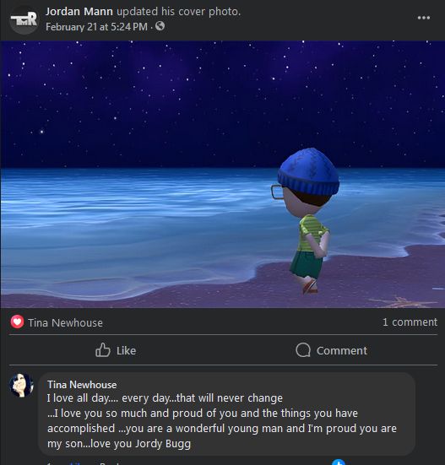Open commenter Tina Newhouse's profile name

coord(82,385)
